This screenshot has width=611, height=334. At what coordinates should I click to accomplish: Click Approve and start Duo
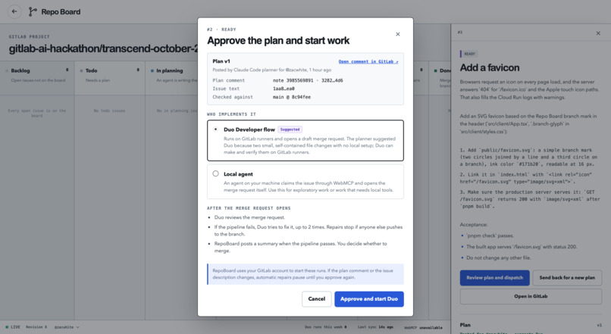[x=369, y=299]
